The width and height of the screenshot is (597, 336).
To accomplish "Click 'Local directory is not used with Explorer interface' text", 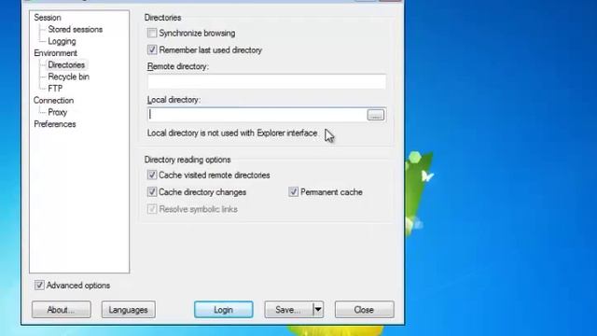I will pos(232,133).
